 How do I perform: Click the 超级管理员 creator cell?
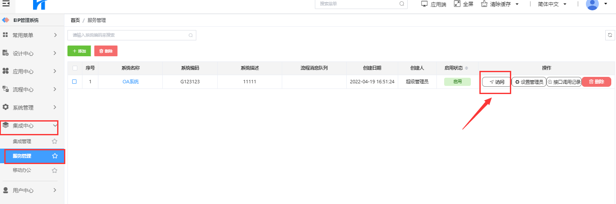pos(417,82)
